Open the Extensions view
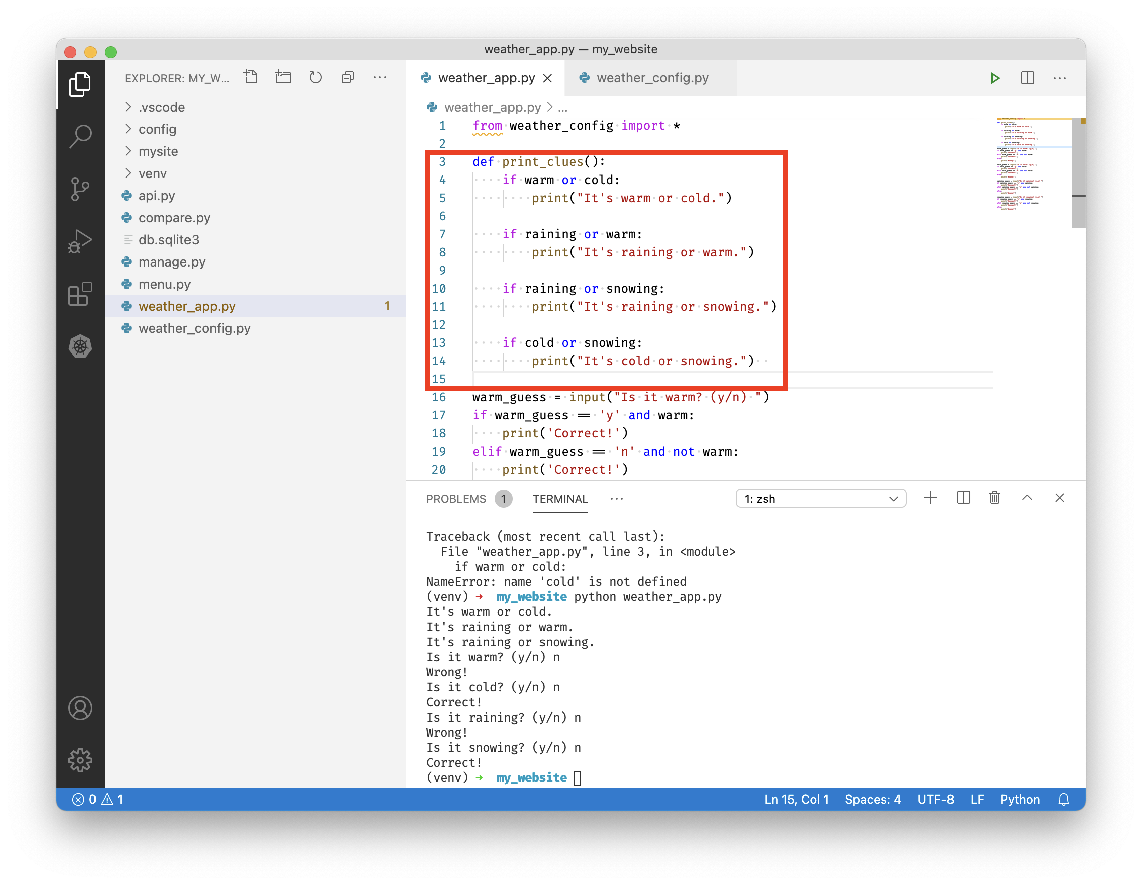1142x885 pixels. point(80,294)
